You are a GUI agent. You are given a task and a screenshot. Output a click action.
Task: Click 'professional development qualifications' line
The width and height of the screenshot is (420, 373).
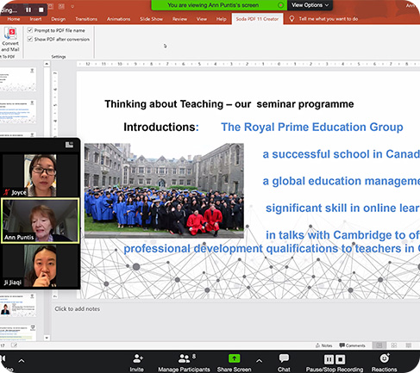point(272,249)
